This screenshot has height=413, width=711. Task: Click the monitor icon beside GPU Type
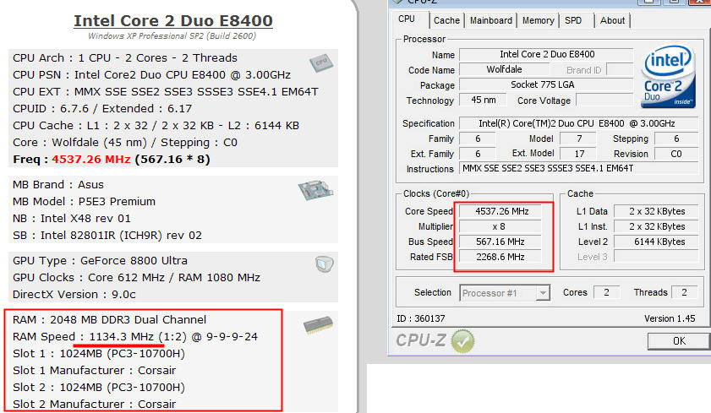pos(324,264)
